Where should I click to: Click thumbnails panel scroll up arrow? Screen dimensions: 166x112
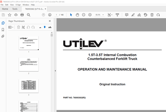(52, 33)
